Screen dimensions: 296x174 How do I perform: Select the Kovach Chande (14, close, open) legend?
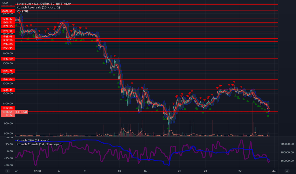[x=39, y=144]
